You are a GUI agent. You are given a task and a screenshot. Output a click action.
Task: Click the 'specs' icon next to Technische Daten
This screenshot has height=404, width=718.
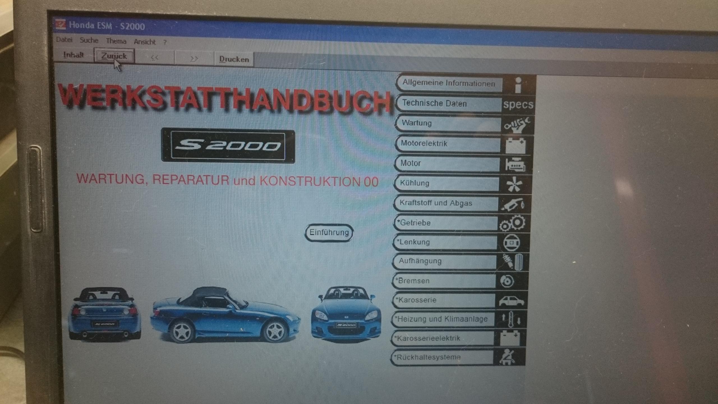(x=518, y=104)
